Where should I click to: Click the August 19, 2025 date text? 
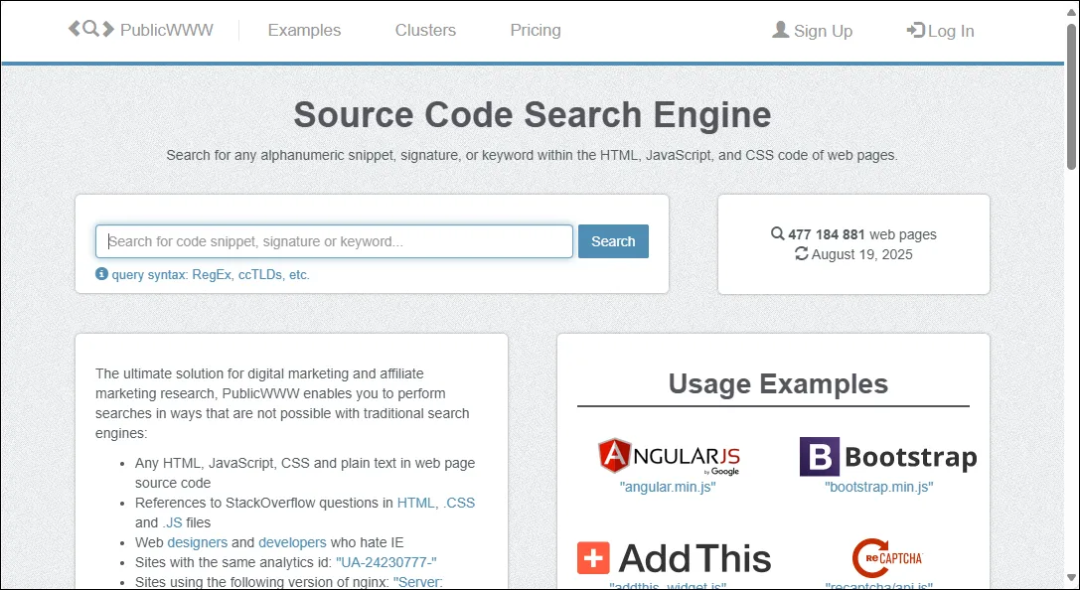click(x=861, y=254)
